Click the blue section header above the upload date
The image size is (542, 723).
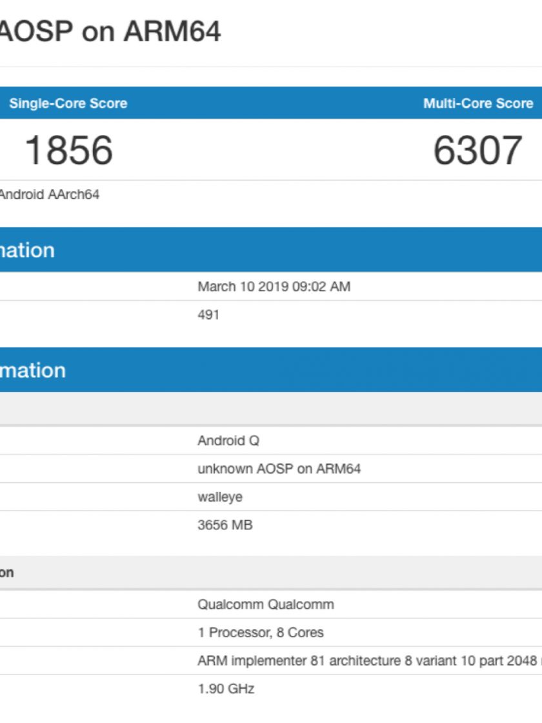point(271,250)
